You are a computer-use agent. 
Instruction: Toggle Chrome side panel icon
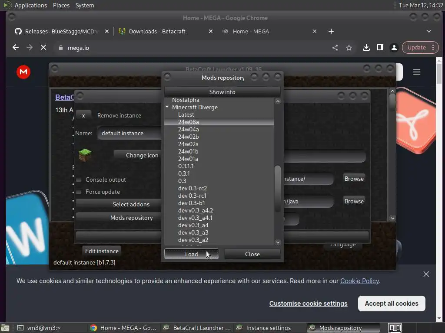(x=380, y=48)
